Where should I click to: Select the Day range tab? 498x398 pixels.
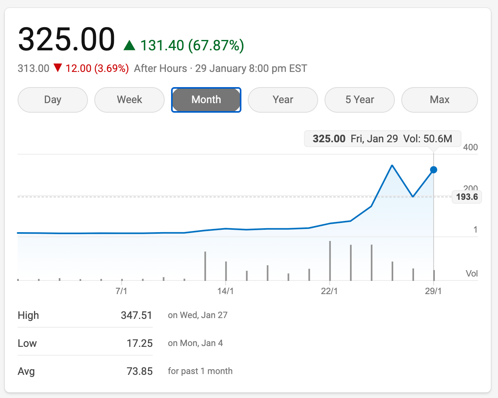click(53, 100)
